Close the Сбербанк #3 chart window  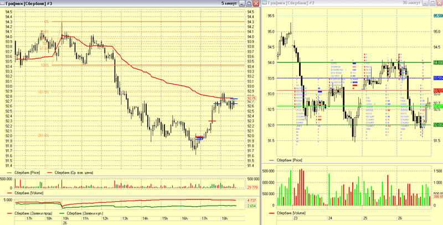[x=256, y=3]
